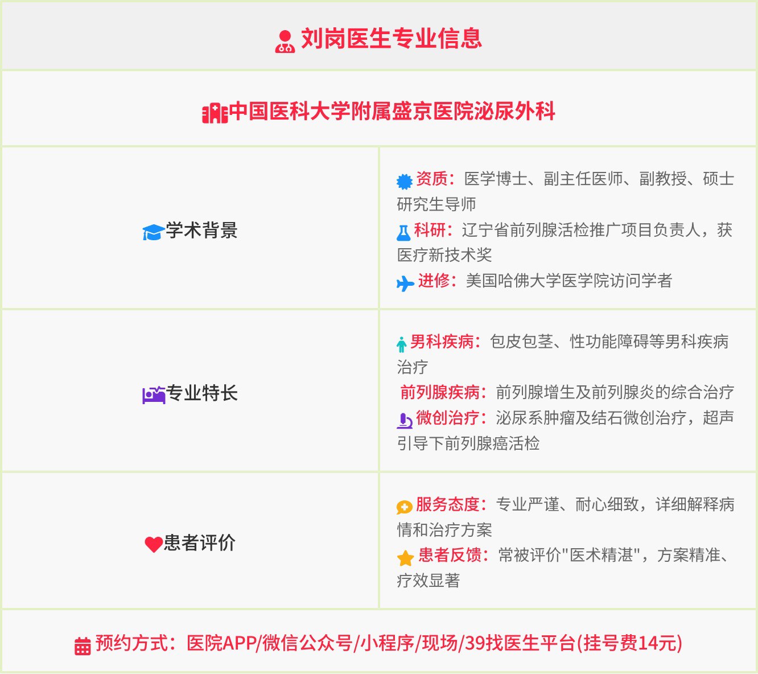This screenshot has height=674, width=758.
Task: Click the chat bubble icon beside 服务态度
Action: pyautogui.click(x=405, y=507)
